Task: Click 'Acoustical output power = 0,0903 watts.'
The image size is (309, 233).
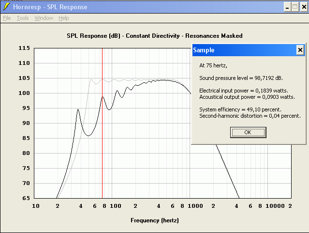Action: click(247, 97)
